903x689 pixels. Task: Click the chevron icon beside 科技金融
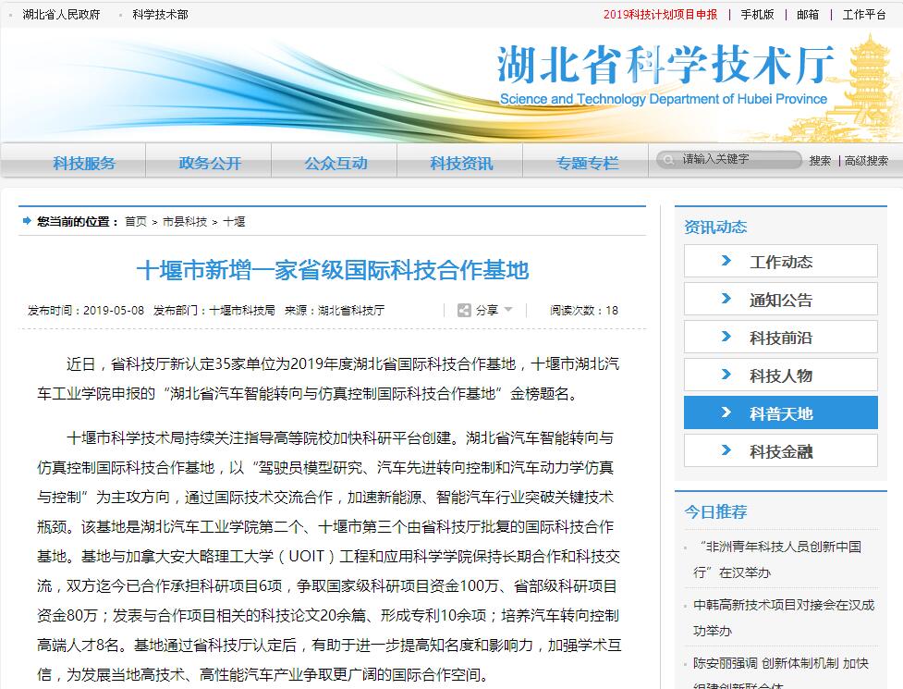click(726, 450)
